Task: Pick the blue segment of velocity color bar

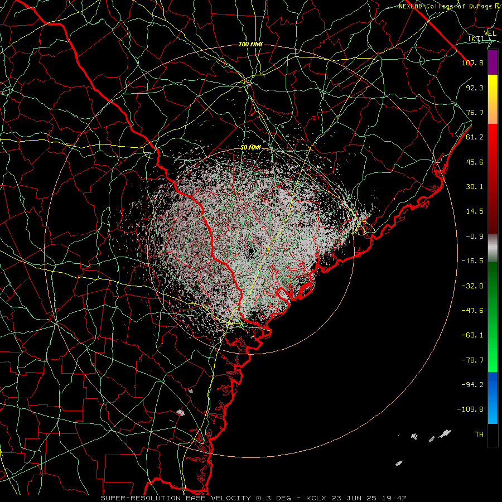Action: tap(493, 398)
